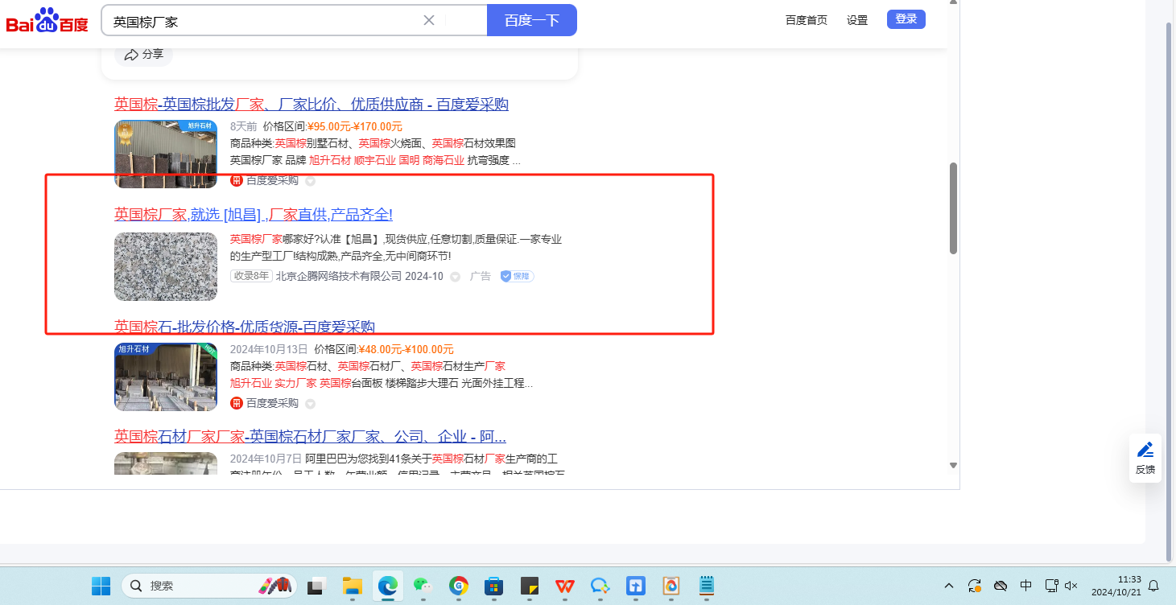Go to 百度首页 in the top navigation
Viewport: 1176px width, 605px height.
coord(806,20)
